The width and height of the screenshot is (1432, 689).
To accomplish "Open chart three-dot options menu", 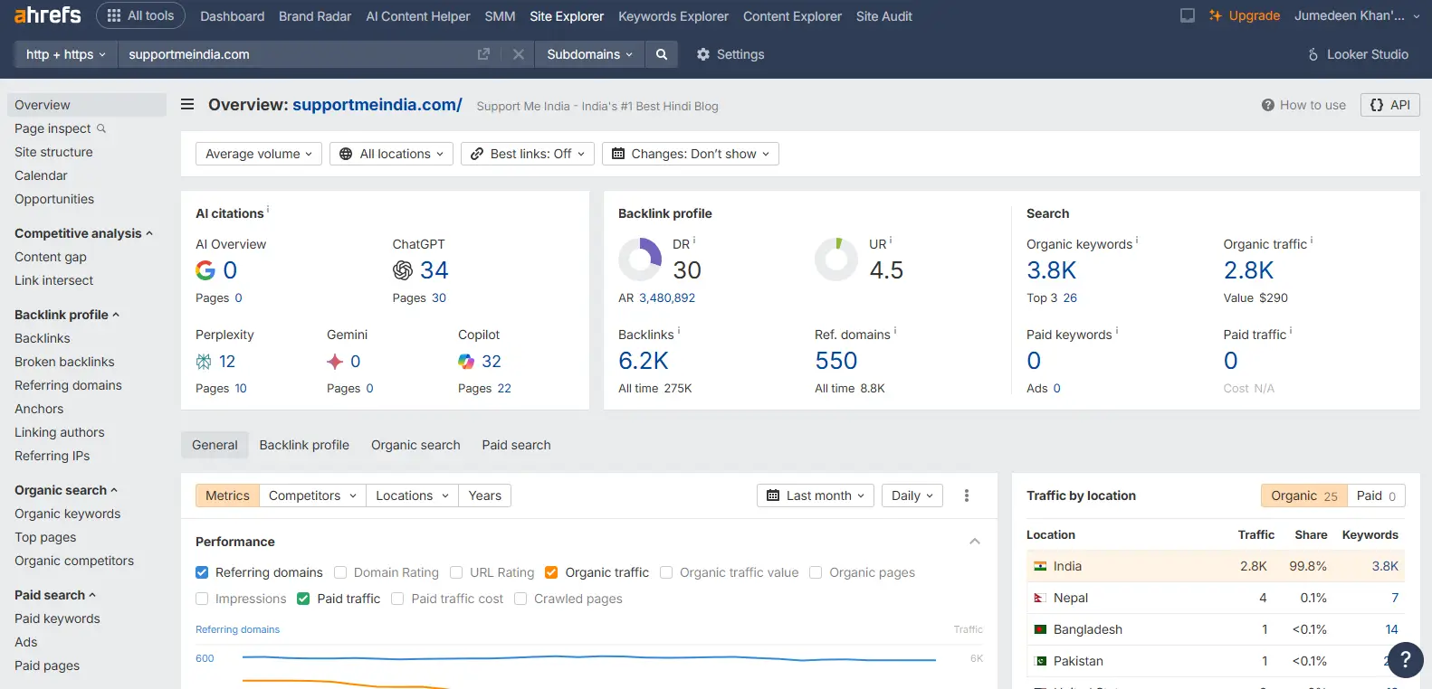I will tap(967, 496).
